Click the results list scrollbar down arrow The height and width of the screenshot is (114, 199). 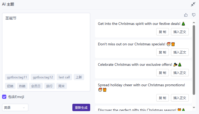pos(194,107)
